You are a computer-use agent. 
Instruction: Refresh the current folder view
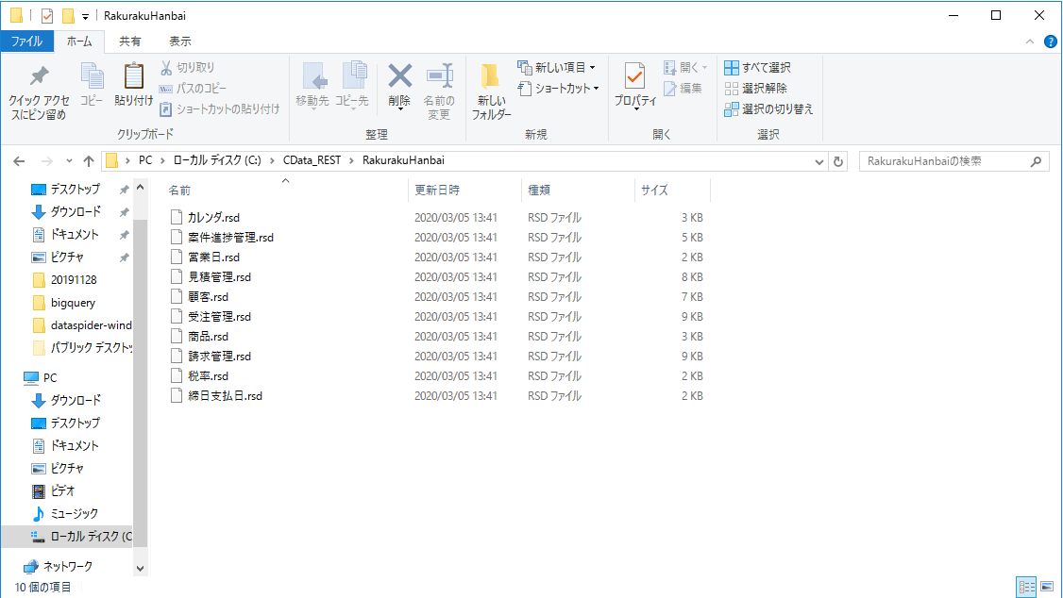838,161
